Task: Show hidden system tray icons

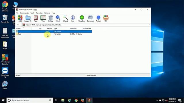Action: (x=157, y=100)
